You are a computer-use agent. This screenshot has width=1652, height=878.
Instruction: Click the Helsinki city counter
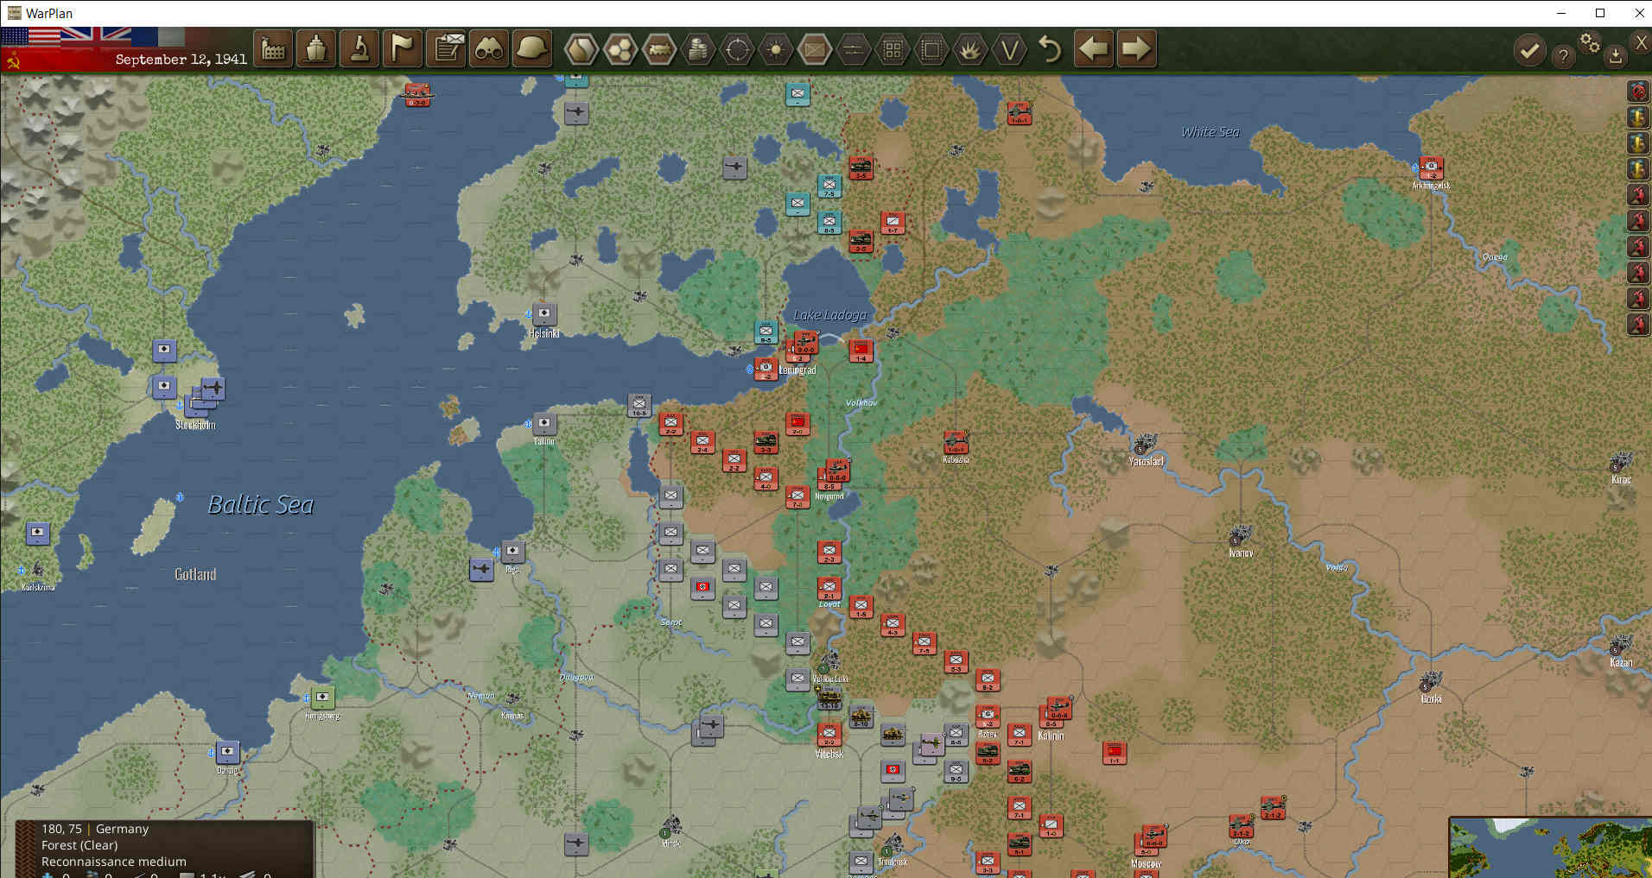pos(544,314)
